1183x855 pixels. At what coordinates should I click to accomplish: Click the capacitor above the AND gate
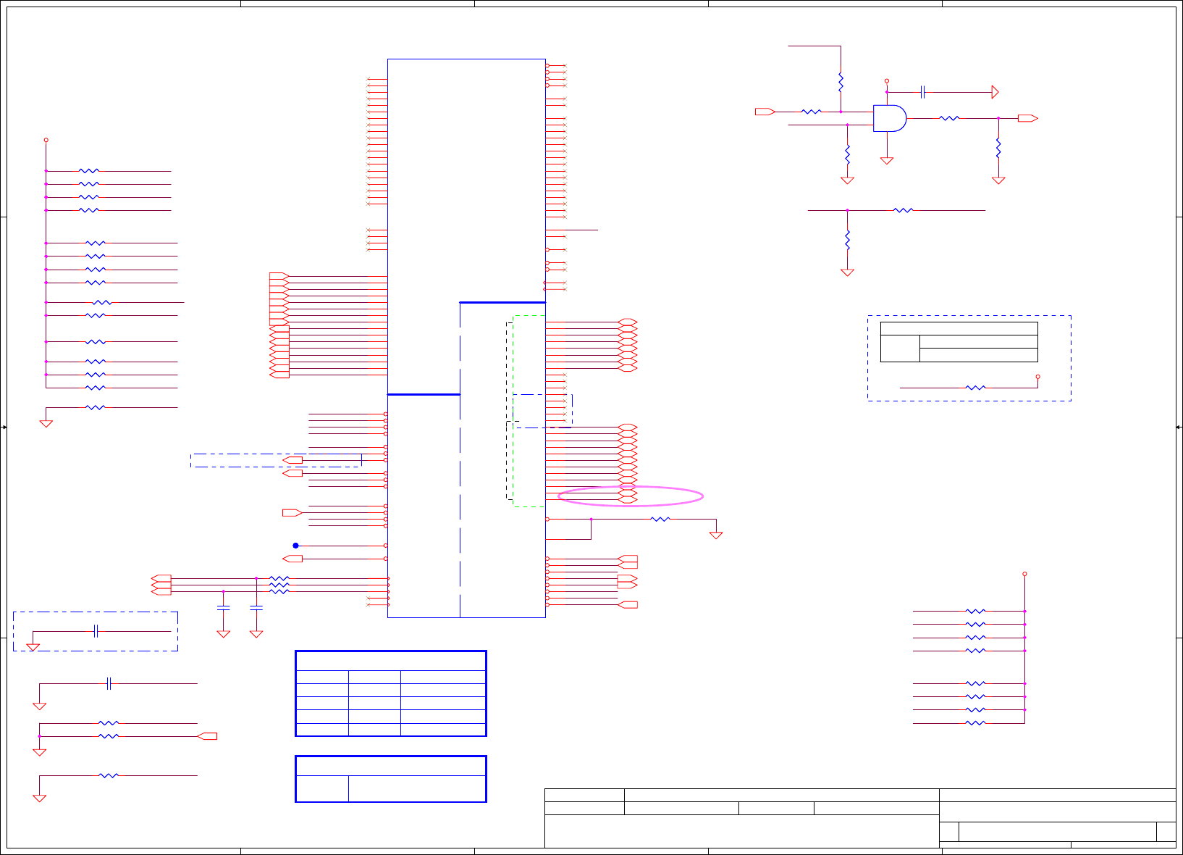[x=923, y=92]
